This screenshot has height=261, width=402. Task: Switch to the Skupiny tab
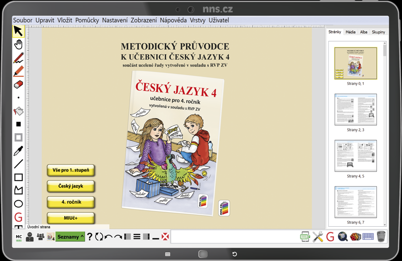[378, 32]
